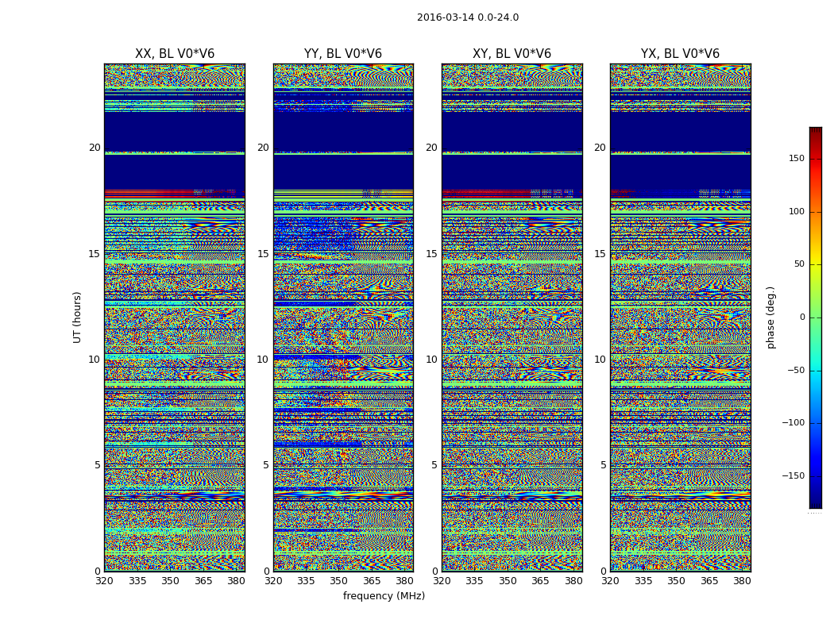Click the "335" frequency tick under XY panel

pos(474,581)
